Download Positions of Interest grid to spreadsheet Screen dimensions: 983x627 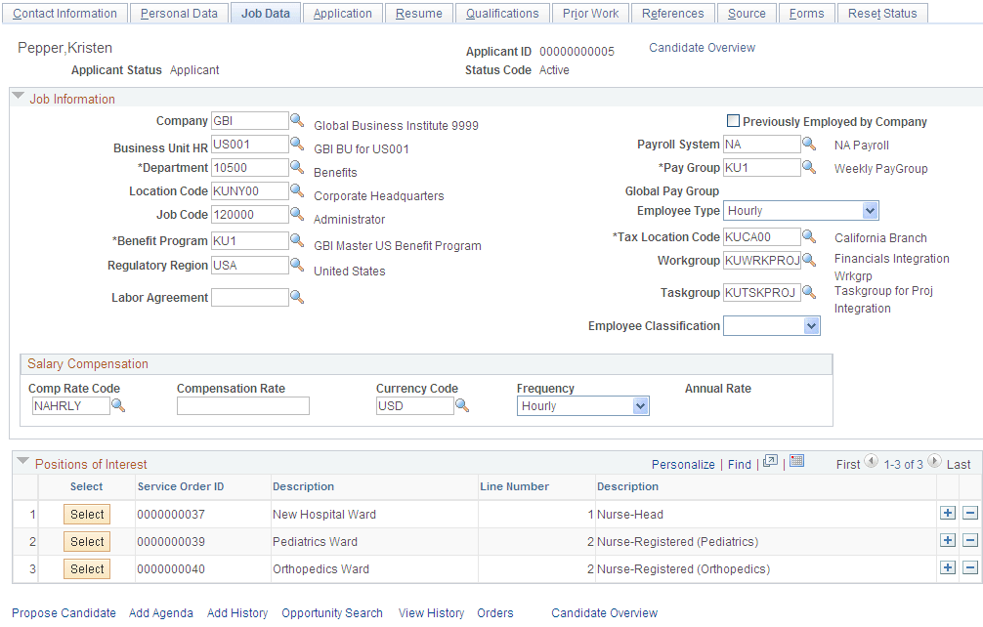tap(795, 464)
